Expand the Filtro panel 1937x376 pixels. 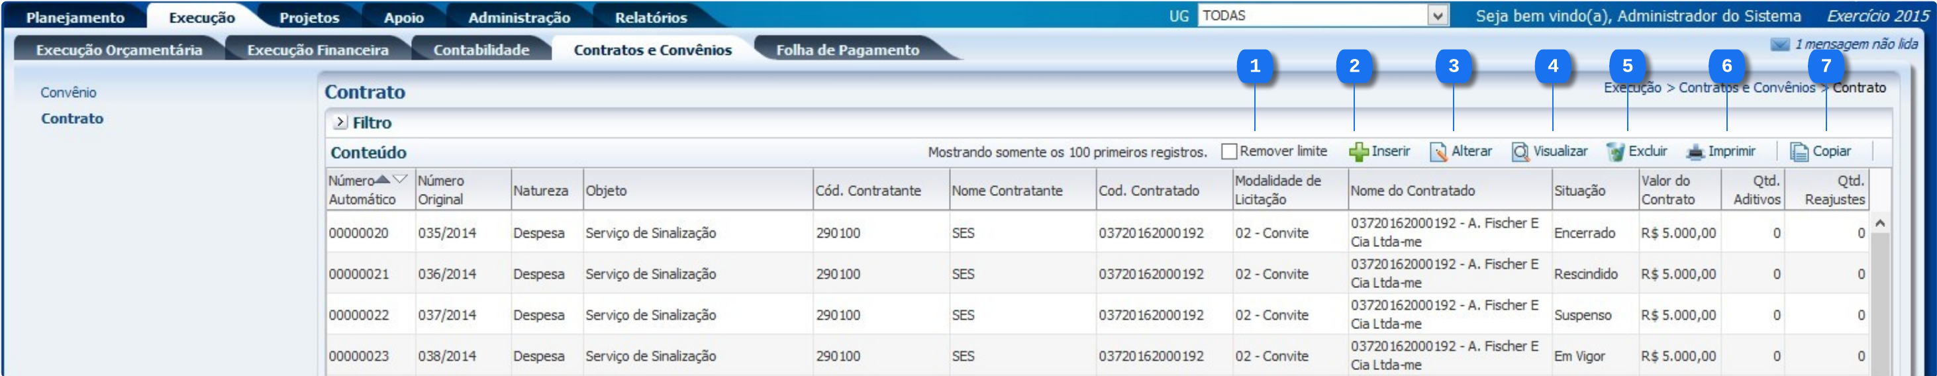(x=340, y=122)
